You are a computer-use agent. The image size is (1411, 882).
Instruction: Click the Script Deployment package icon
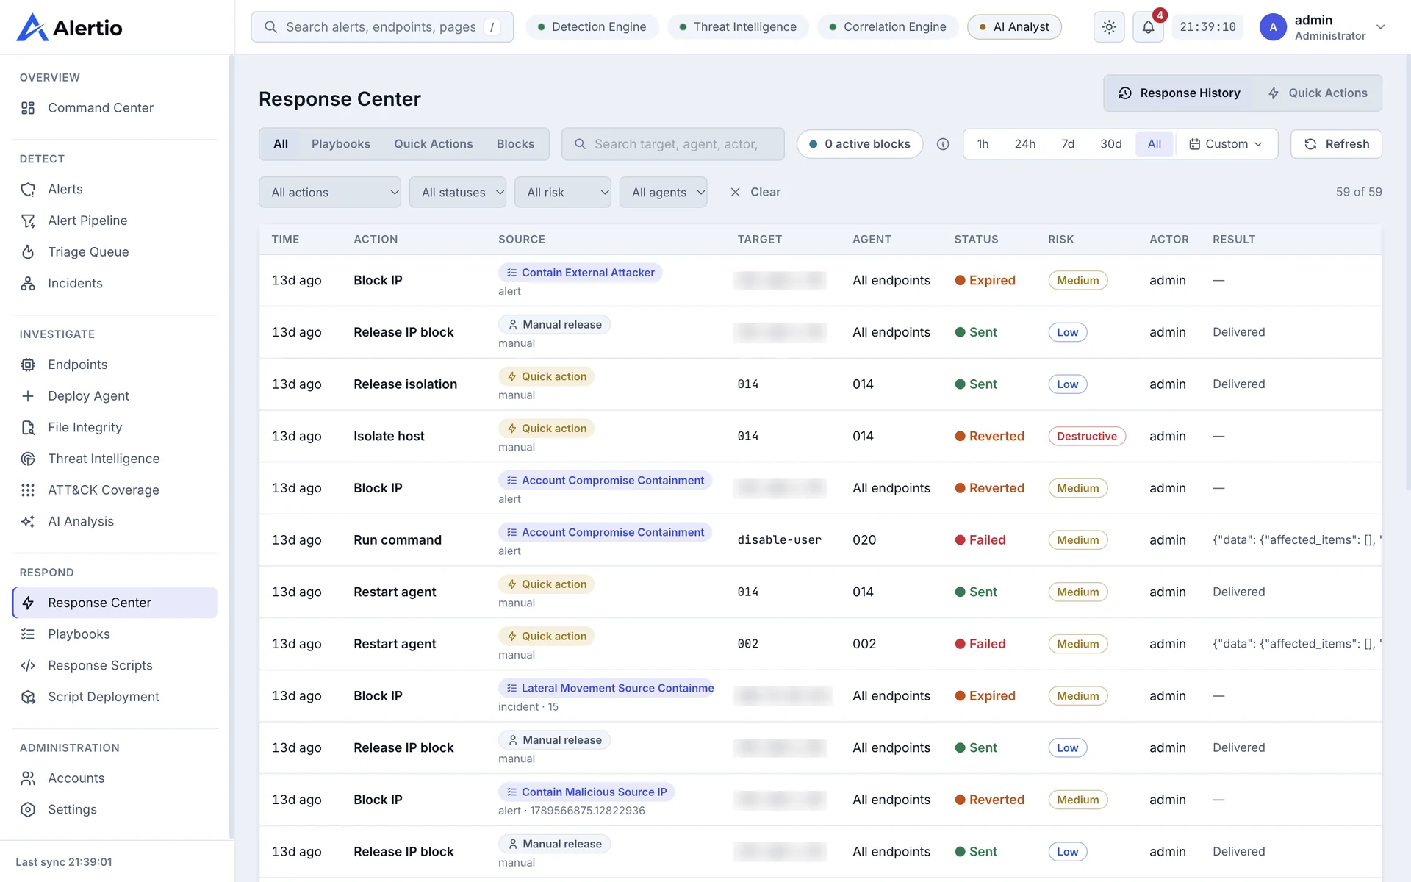[x=28, y=697]
